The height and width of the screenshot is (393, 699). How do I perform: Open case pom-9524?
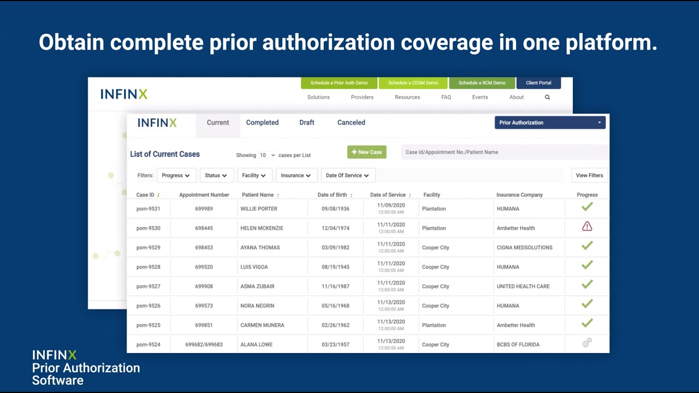click(x=149, y=344)
